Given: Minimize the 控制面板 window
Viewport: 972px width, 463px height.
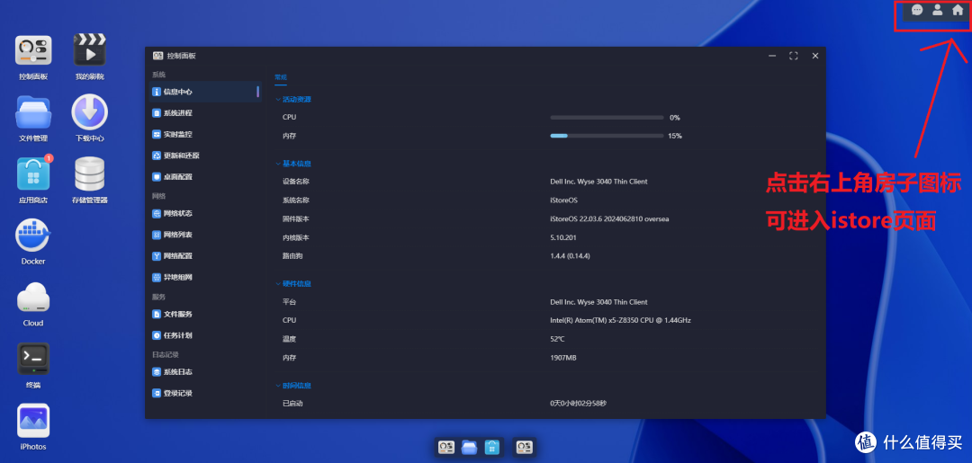Looking at the screenshot, I should [772, 56].
